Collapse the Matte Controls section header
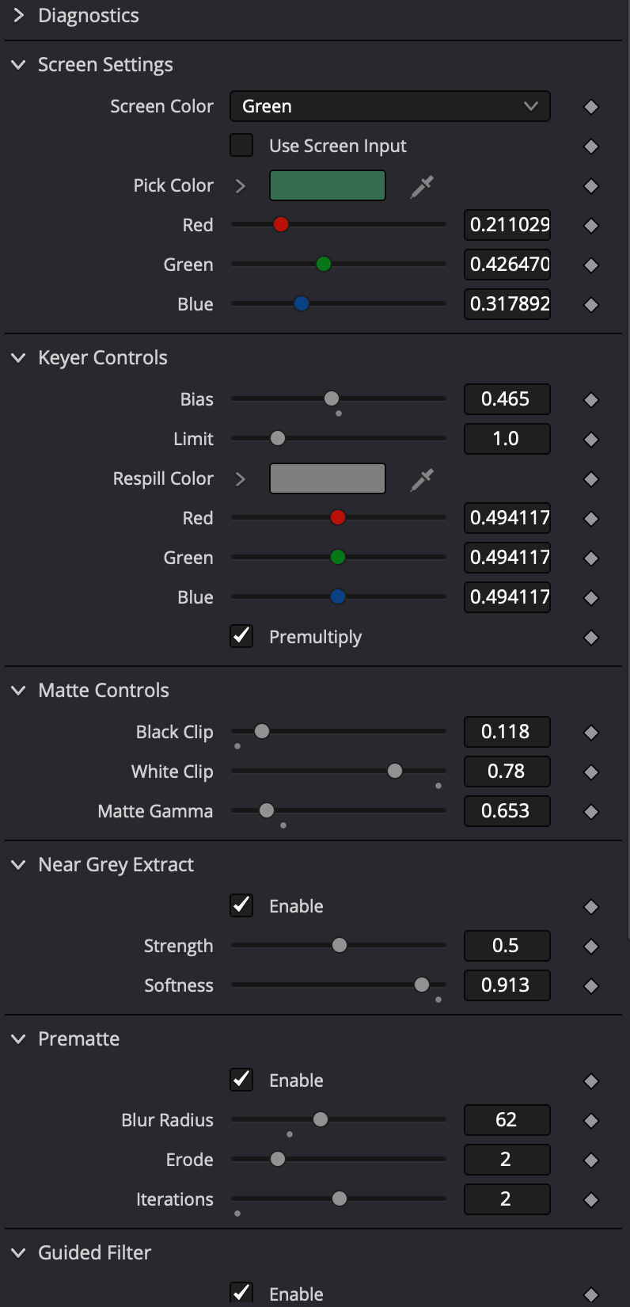This screenshot has height=1307, width=630. pos(19,691)
